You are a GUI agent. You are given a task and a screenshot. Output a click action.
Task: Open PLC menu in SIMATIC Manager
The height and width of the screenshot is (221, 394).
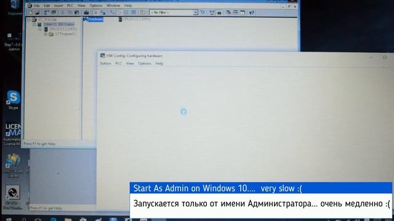tap(70, 6)
